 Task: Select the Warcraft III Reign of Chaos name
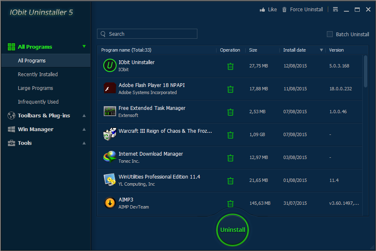click(x=165, y=131)
